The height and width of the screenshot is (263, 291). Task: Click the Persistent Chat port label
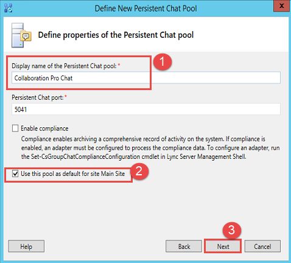(x=38, y=97)
